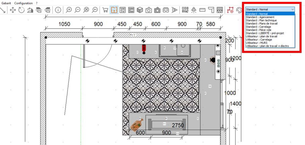Pick 'Standard : Carrelage' list option
Screen dimensions: 305x145
[258, 27]
